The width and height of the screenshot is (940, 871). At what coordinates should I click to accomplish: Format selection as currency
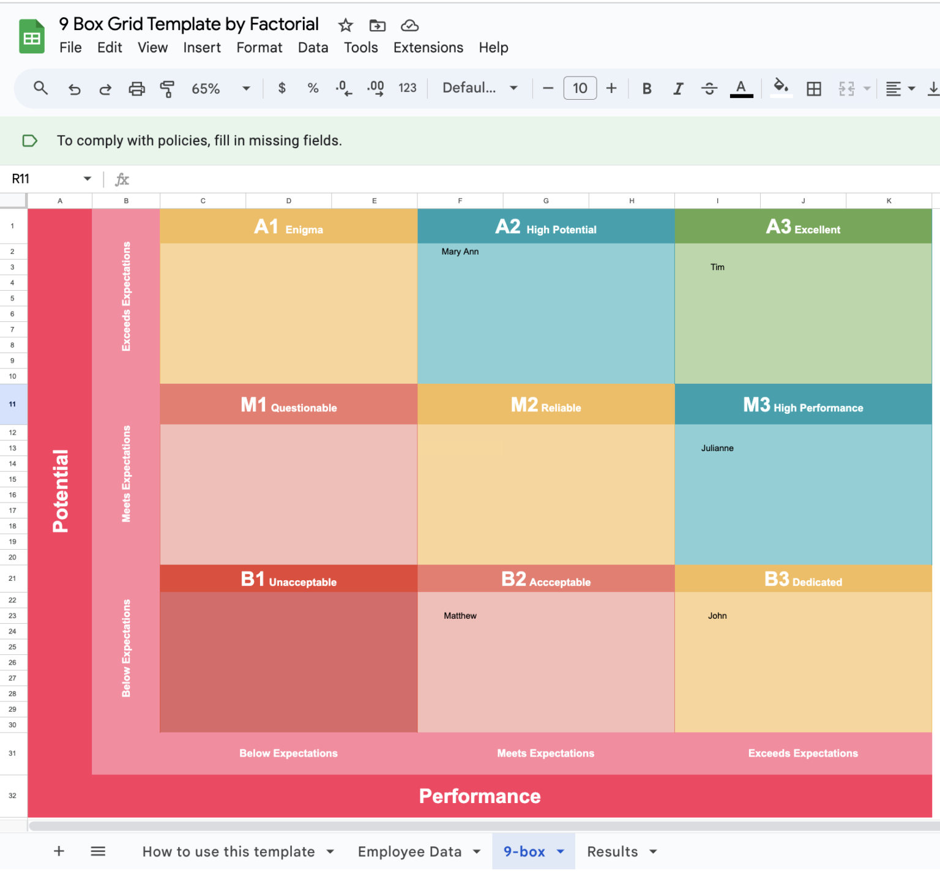[x=282, y=88]
